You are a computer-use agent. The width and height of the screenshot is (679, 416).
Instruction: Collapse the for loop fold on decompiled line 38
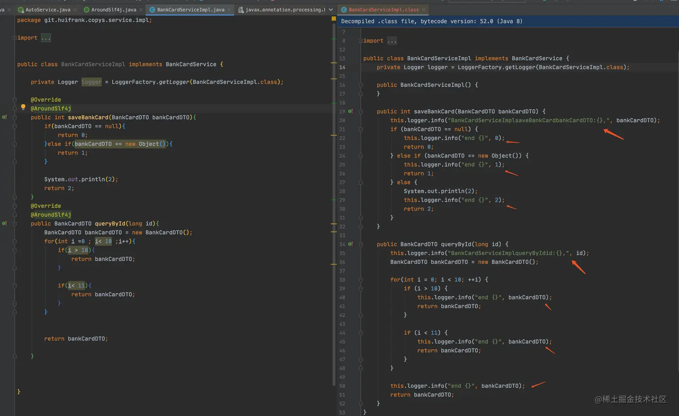tap(361, 280)
